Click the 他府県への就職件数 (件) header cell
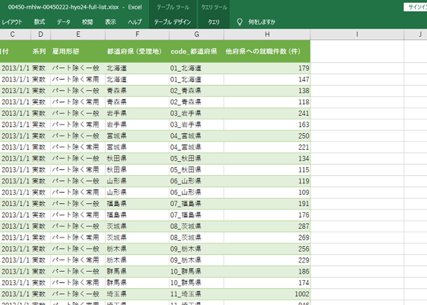The image size is (427, 305). coord(267,51)
